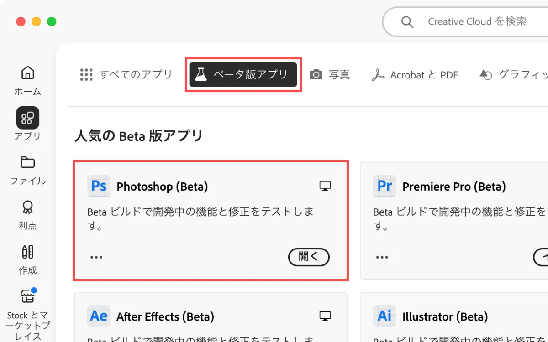The width and height of the screenshot is (548, 342).
Task: Click the Photoshop (Beta) Ps icon
Action: [x=99, y=186]
